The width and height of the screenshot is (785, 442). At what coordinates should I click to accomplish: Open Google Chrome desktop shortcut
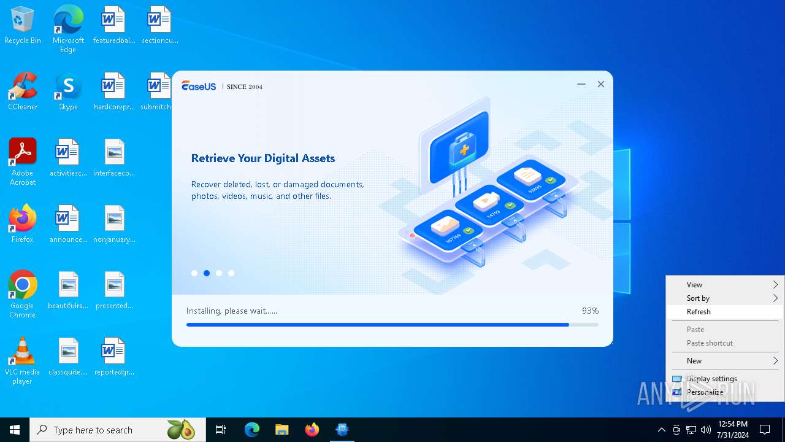(x=23, y=294)
